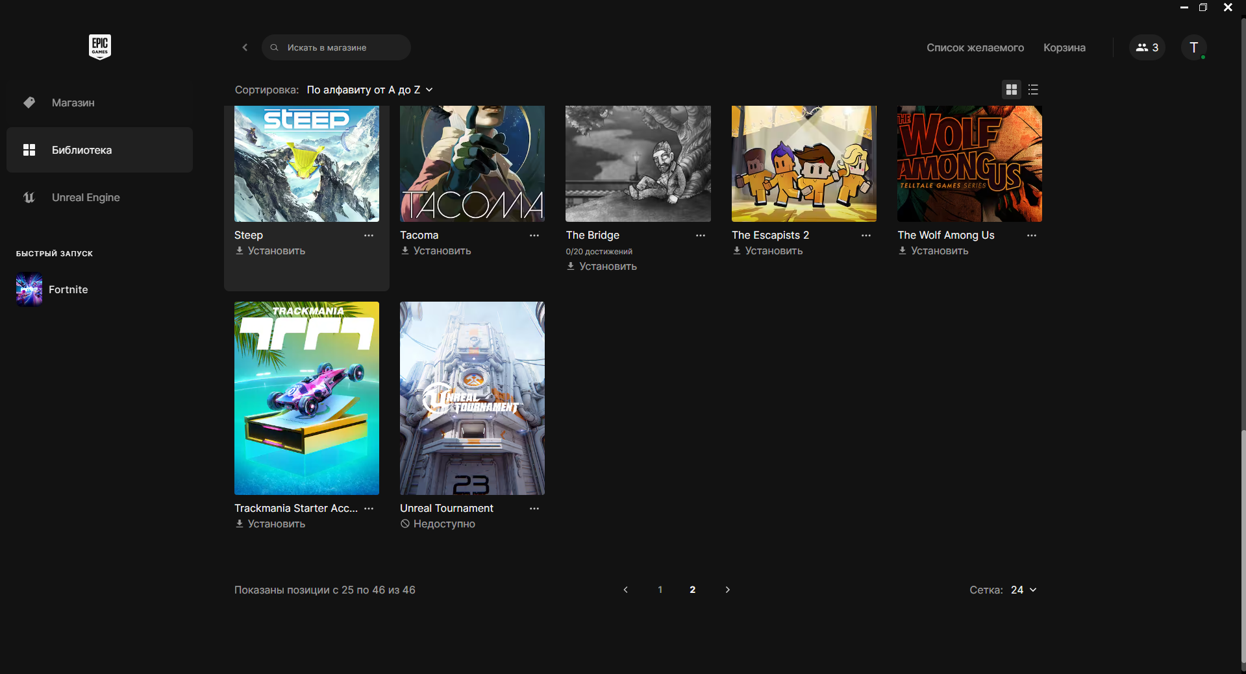1246x674 pixels.
Task: Install Steep via Установить
Action: tap(270, 250)
